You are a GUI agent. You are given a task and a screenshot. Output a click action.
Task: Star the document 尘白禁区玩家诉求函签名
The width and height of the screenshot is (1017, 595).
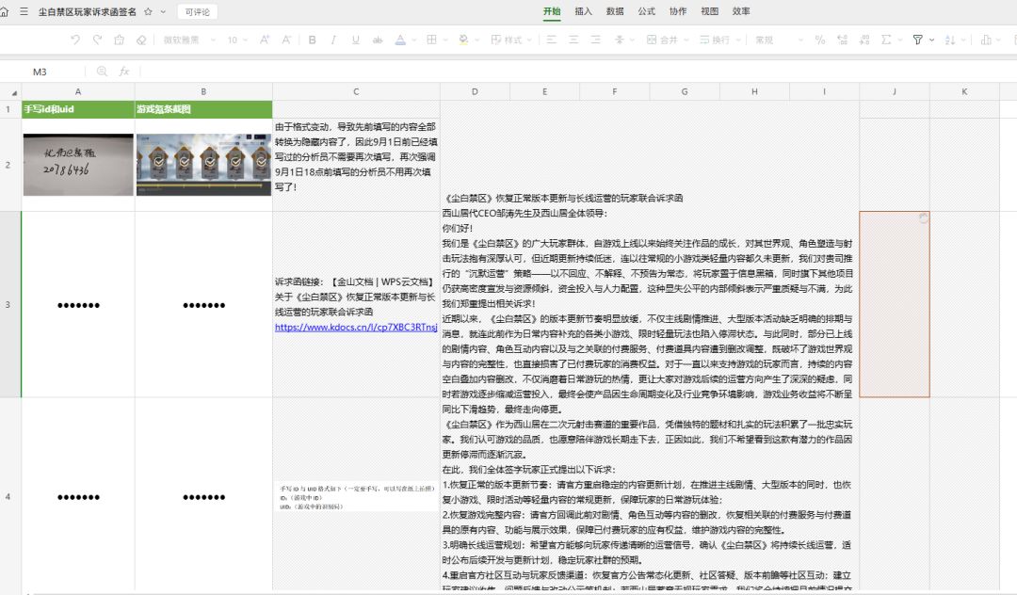(x=148, y=11)
